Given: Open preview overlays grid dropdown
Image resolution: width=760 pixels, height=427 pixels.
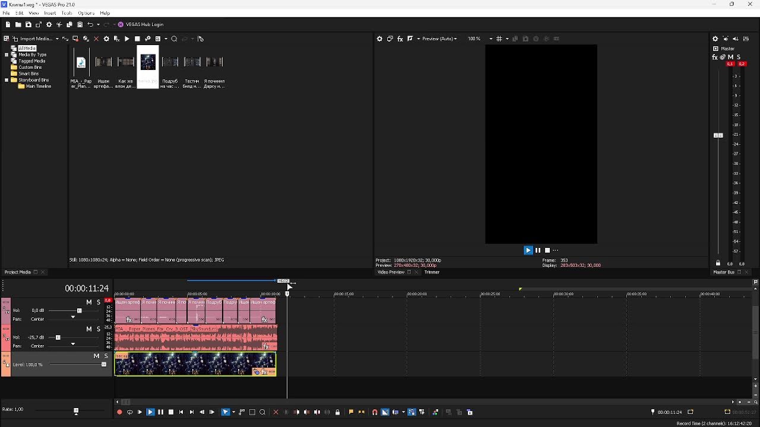Looking at the screenshot, I should pyautogui.click(x=507, y=39).
